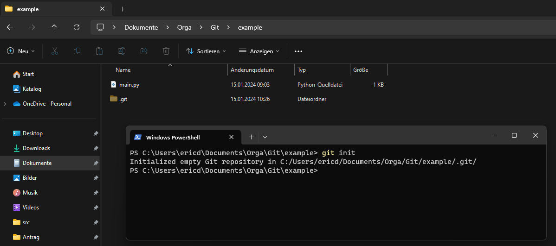Image resolution: width=556 pixels, height=246 pixels.
Task: Click the PC monitor icon in address bar
Action: pyautogui.click(x=100, y=27)
